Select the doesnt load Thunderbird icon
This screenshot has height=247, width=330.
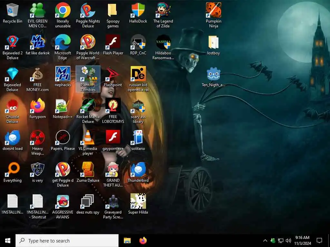pos(13,140)
